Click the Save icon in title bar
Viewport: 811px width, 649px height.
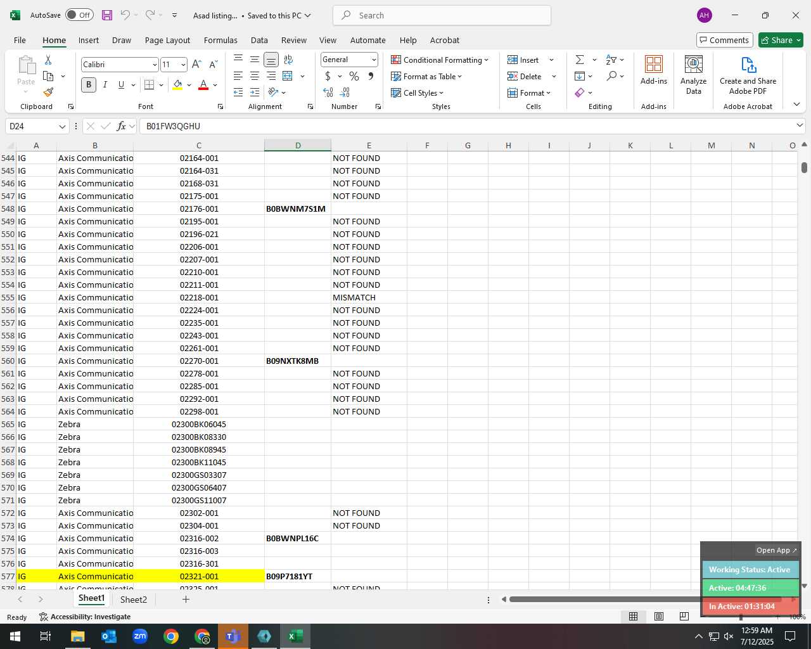coord(107,15)
